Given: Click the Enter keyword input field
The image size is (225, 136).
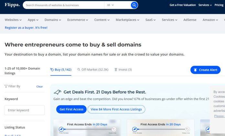Looking at the screenshot, I should (25, 110).
